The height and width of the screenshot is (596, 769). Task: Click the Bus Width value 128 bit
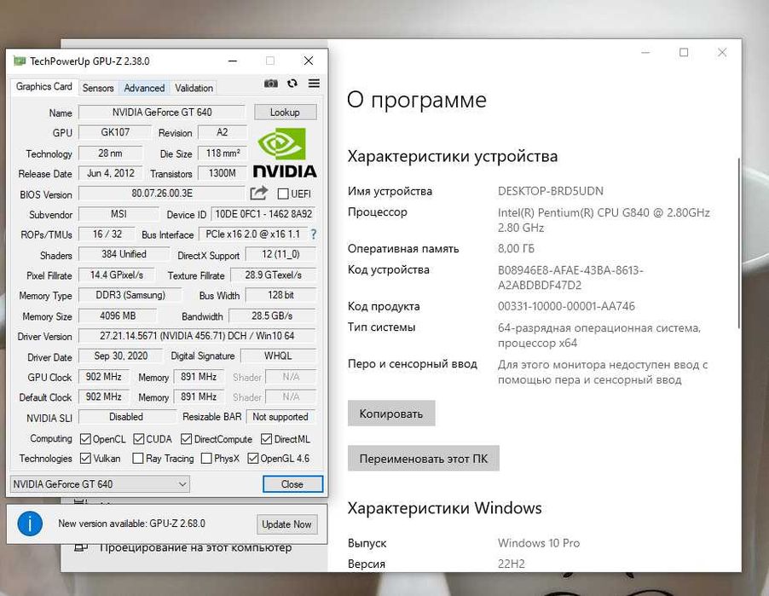point(281,295)
